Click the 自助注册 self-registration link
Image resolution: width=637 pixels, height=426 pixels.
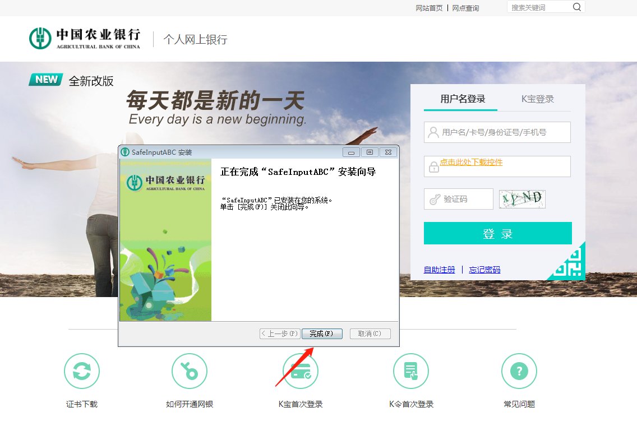[x=439, y=269]
